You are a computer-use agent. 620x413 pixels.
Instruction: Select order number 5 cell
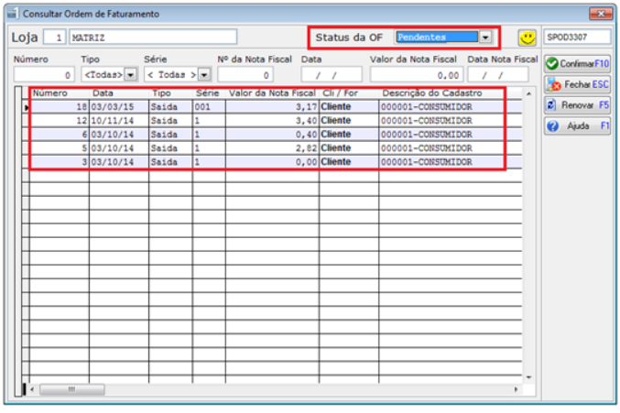click(60, 148)
